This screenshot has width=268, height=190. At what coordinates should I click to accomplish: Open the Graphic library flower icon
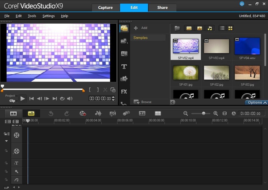coord(124,79)
